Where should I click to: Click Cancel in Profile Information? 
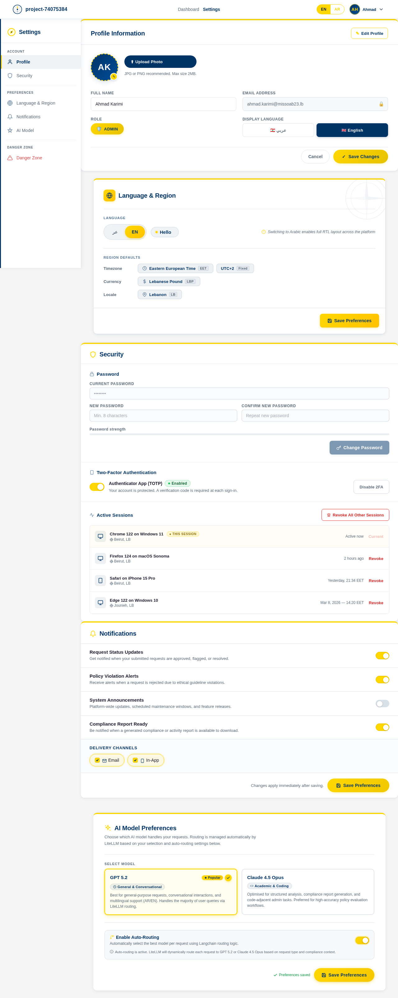click(315, 157)
